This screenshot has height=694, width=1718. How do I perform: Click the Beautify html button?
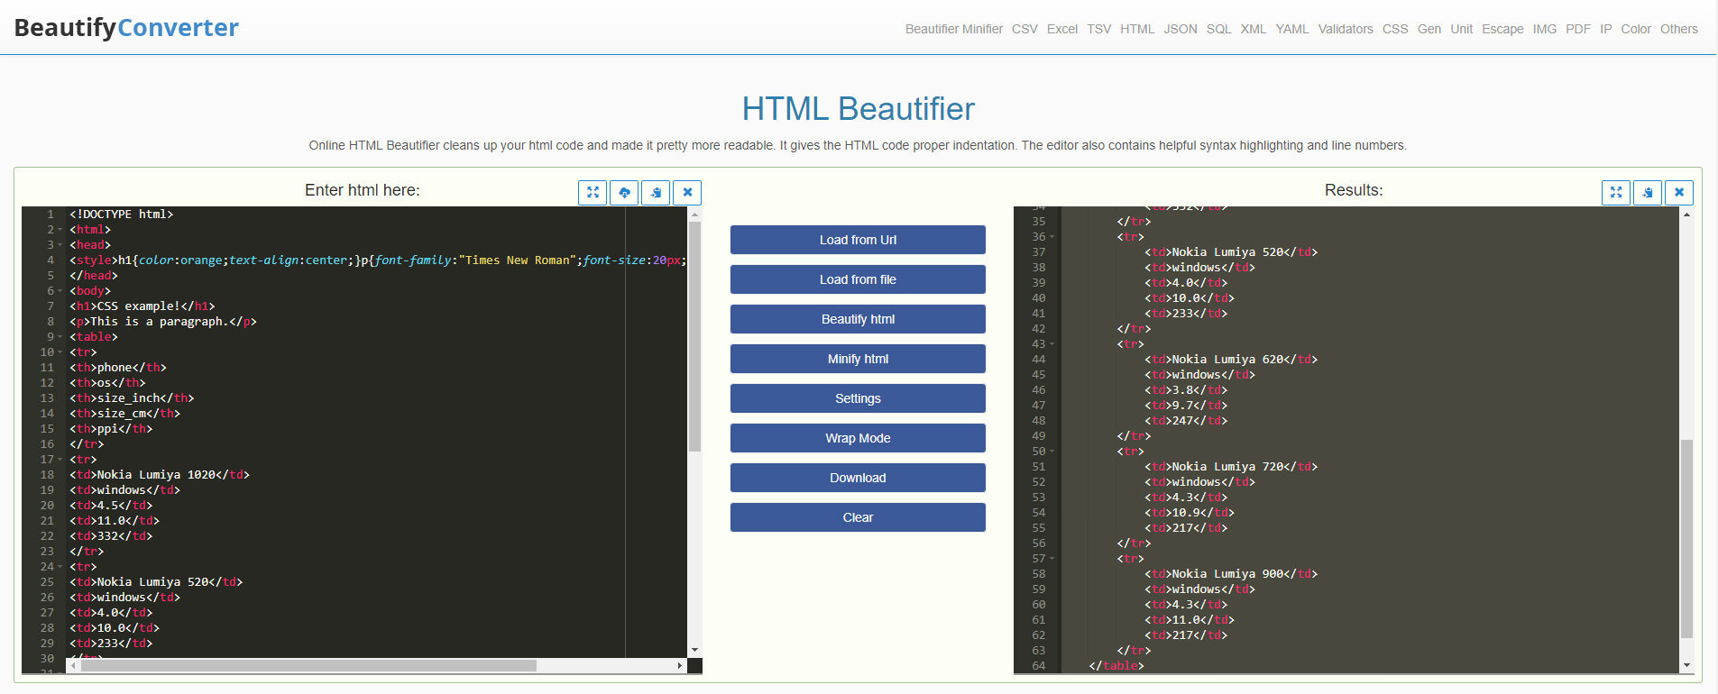(x=858, y=319)
